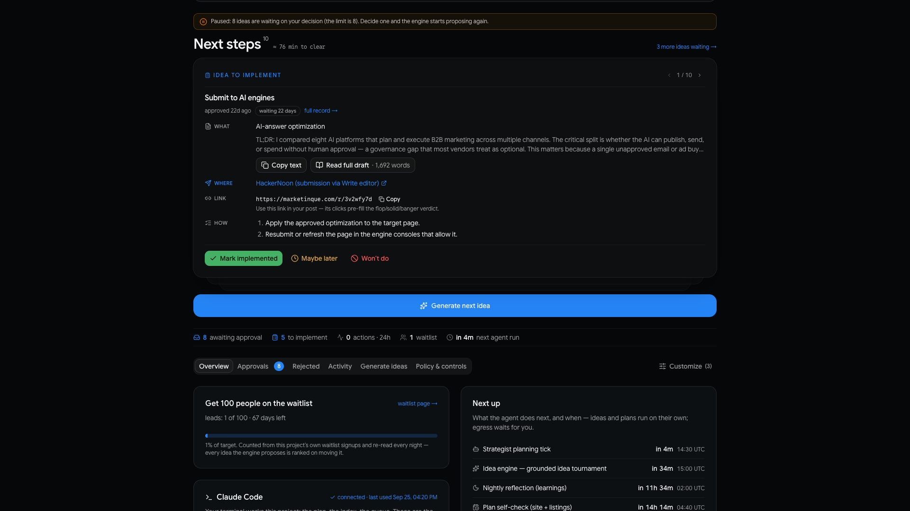Viewport: 910px width, 511px height.
Task: Click the Copy text button
Action: (281, 165)
